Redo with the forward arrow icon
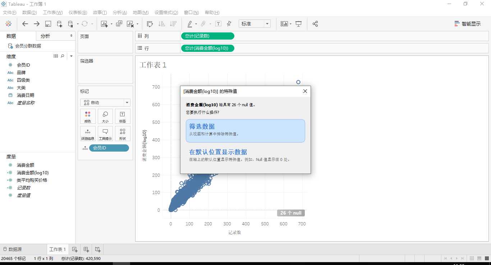Screen dimensions: 491x265 [x=37, y=24]
